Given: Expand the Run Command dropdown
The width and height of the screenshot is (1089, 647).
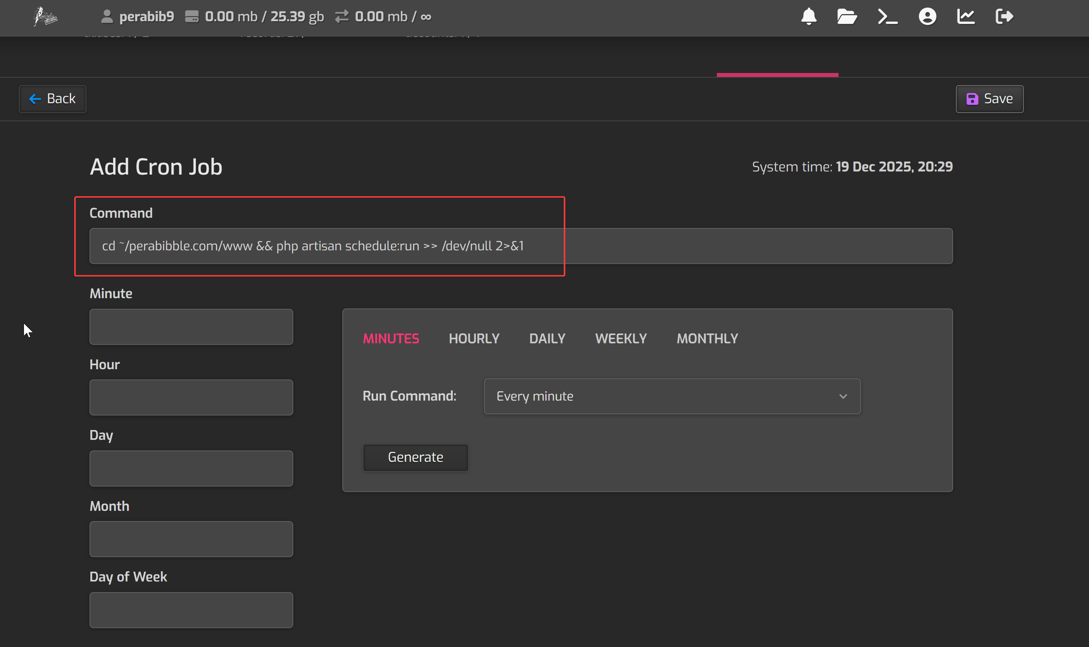Looking at the screenshot, I should tap(672, 396).
